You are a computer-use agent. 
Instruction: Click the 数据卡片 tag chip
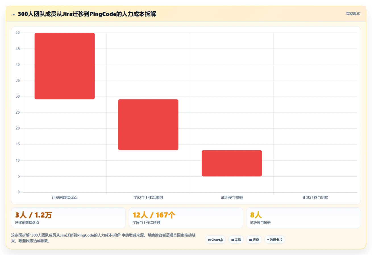pyautogui.click(x=275, y=240)
